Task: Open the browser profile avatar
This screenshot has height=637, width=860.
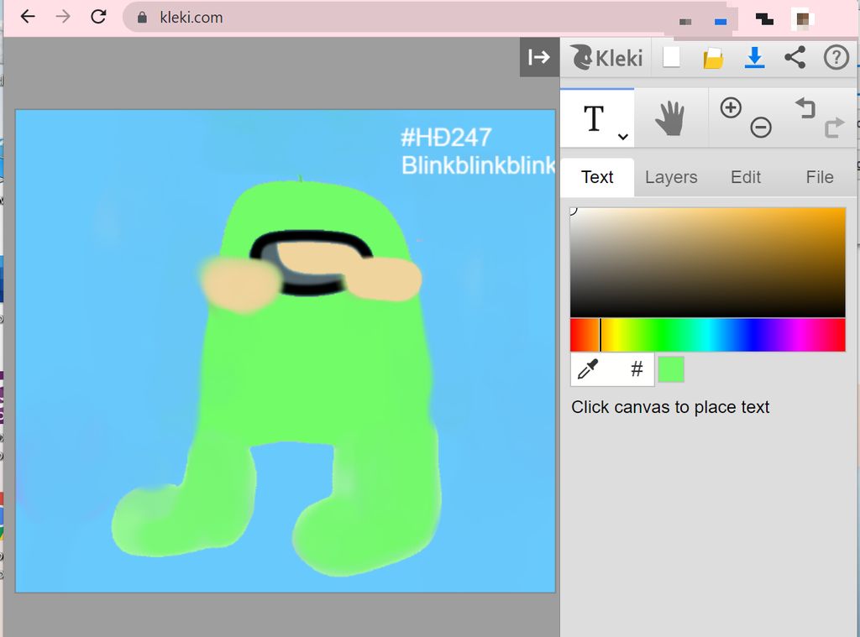Action: (x=802, y=19)
